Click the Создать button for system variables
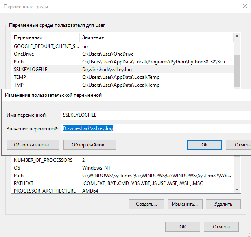251x237 pixels. coord(146,204)
